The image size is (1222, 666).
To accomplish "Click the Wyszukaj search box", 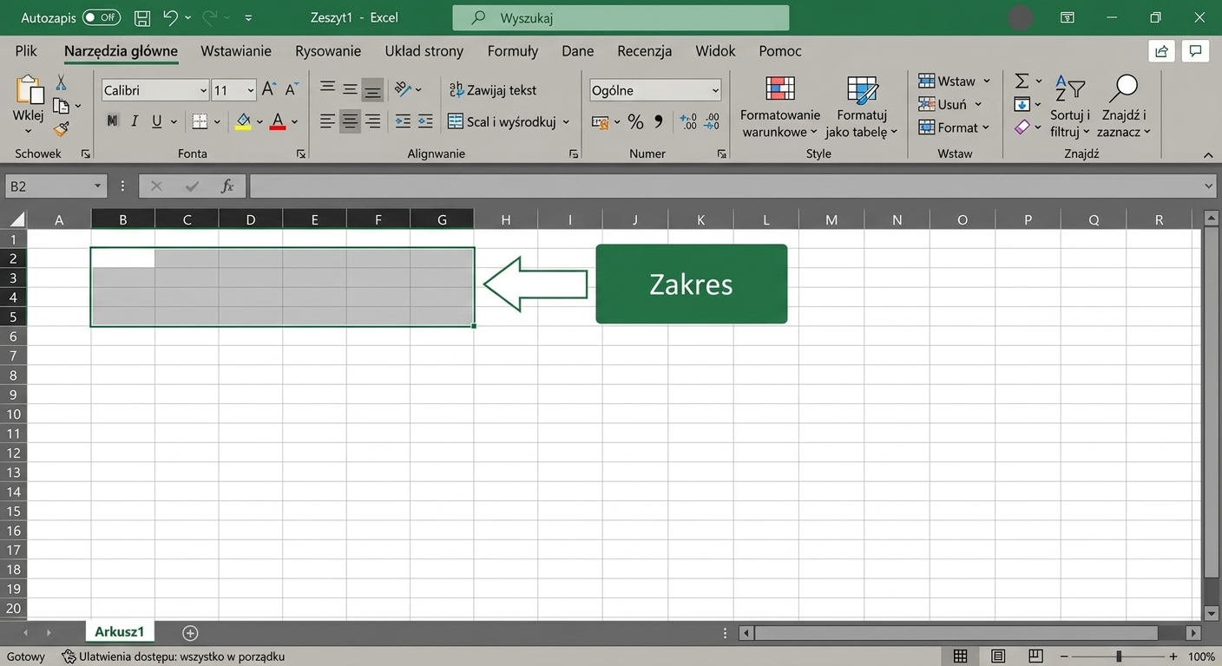I will pos(621,17).
